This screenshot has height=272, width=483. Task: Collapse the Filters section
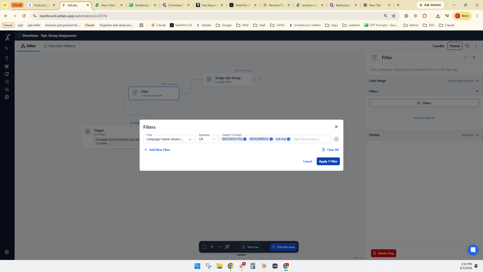coord(424,91)
